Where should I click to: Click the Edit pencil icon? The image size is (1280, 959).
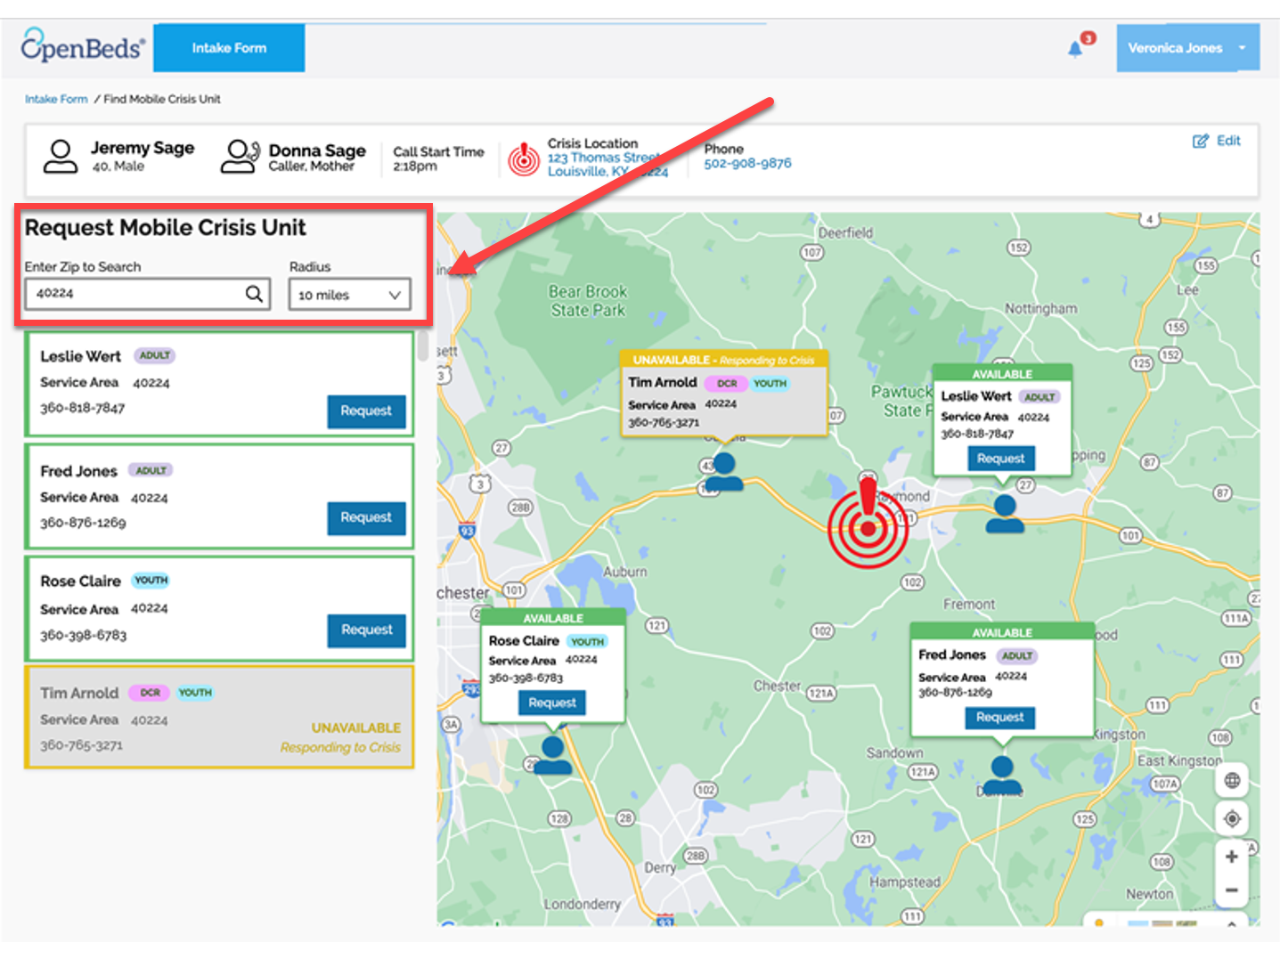coord(1201,141)
